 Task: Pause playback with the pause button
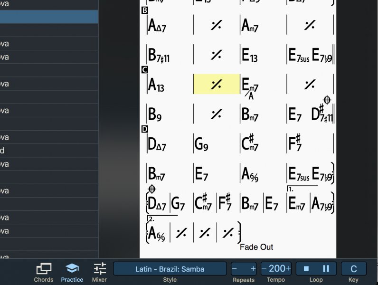coord(326,268)
